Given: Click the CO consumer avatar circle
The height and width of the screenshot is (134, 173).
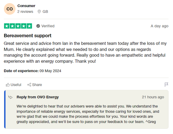Looking at the screenshot, I should pyautogui.click(x=10, y=9).
